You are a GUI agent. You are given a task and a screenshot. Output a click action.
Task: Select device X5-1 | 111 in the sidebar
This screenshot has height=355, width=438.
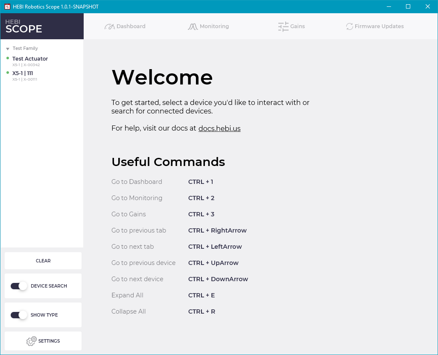[x=23, y=73]
